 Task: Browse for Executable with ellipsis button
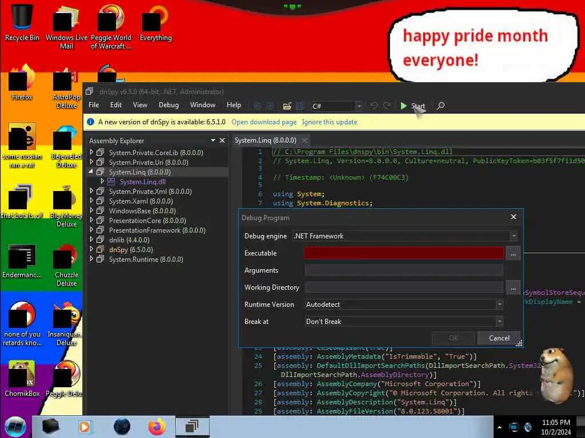(x=513, y=253)
